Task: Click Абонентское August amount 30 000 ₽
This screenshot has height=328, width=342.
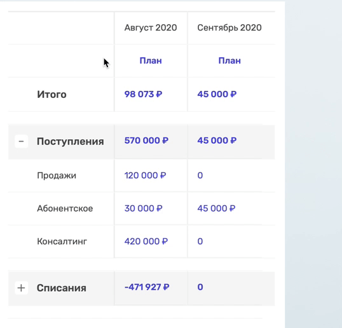Action: pyautogui.click(x=143, y=208)
